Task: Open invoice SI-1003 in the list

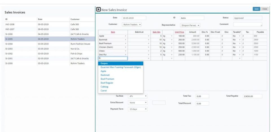Action: pyautogui.click(x=50, y=49)
